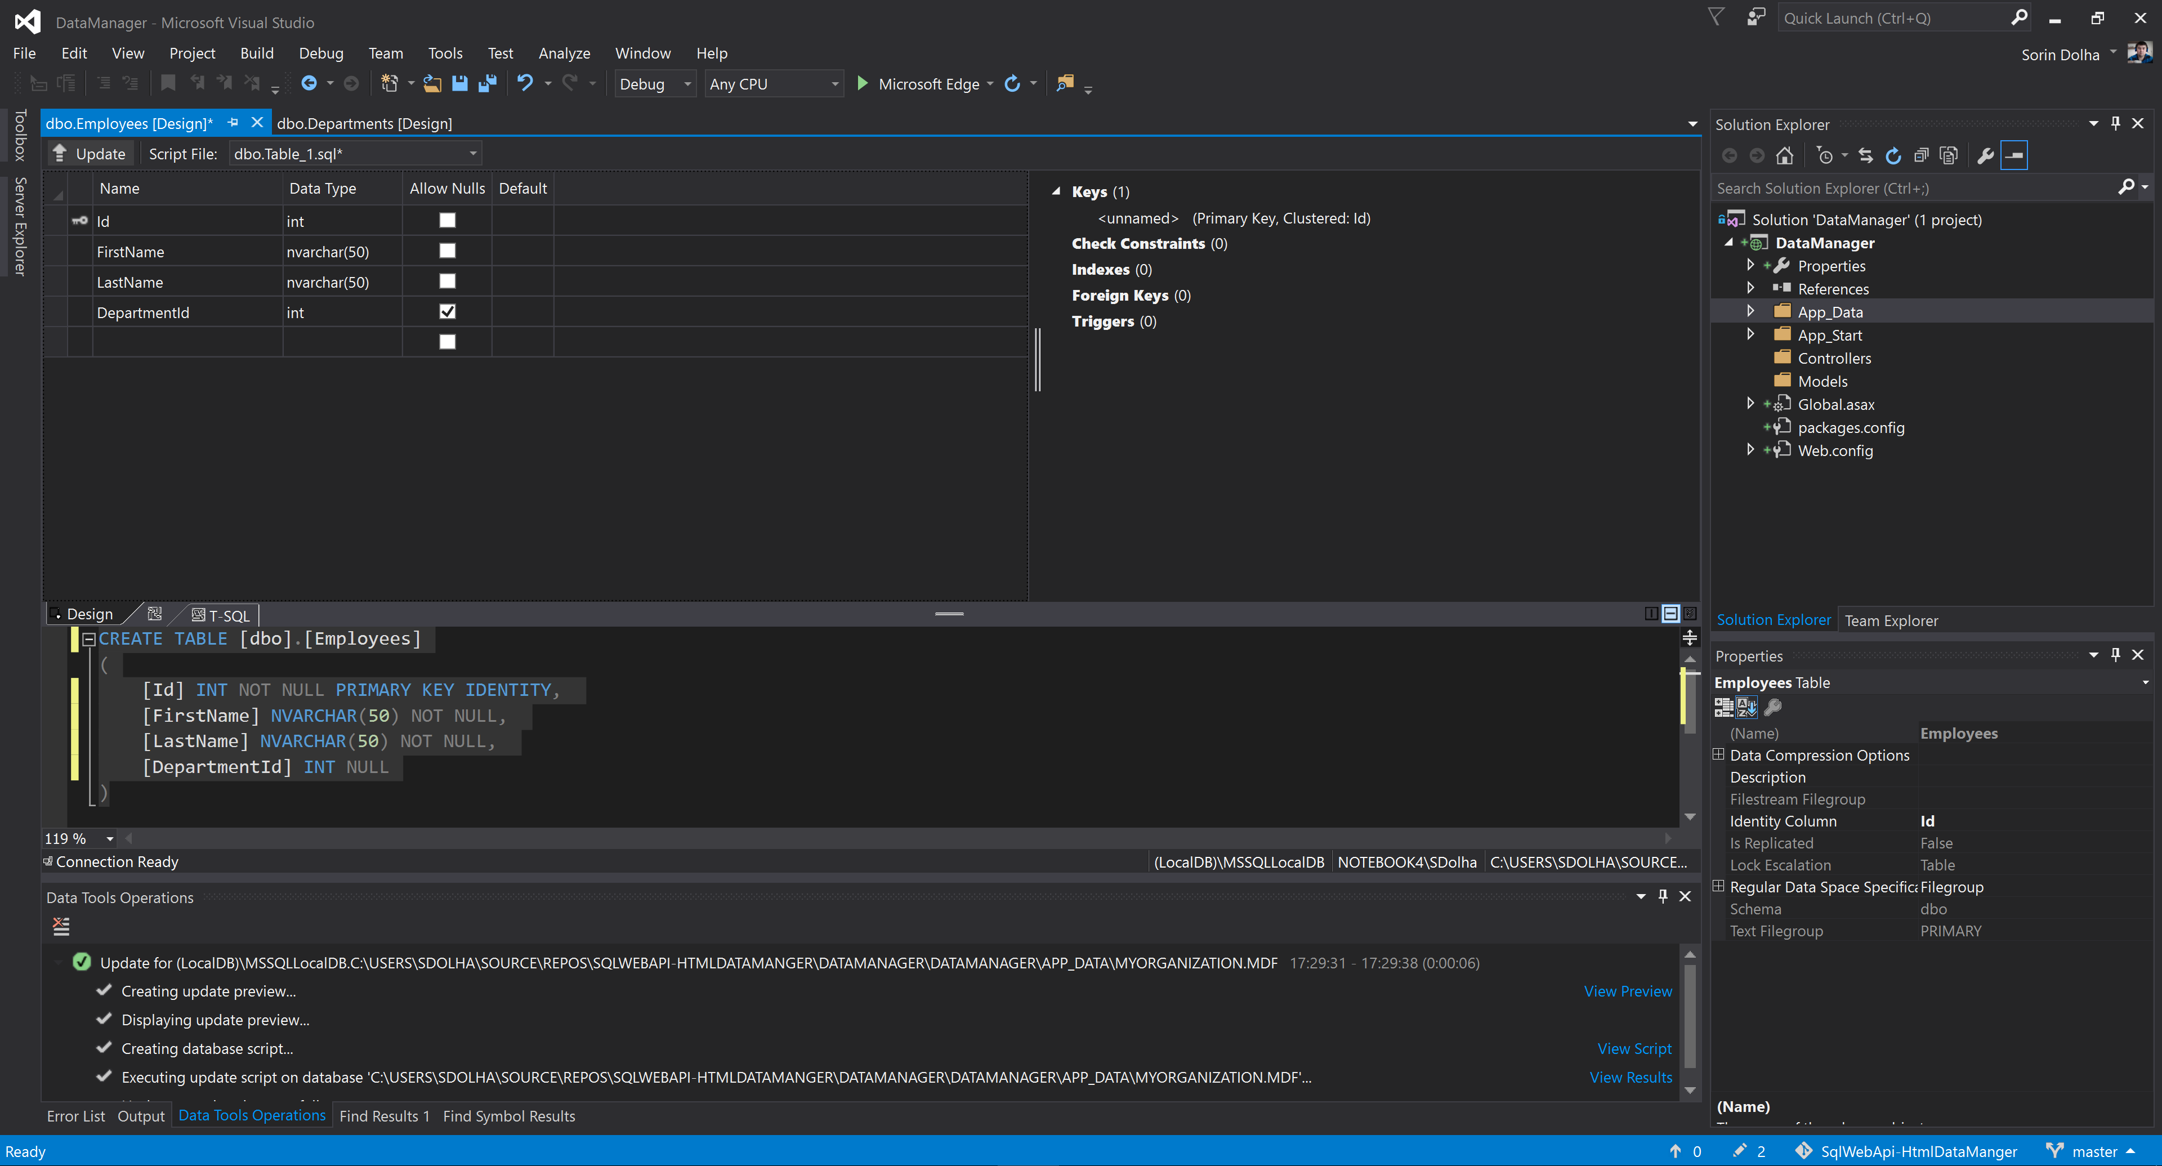The image size is (2162, 1166).
Task: Uncheck Allow Nulls for DepartmentId
Action: (x=448, y=311)
